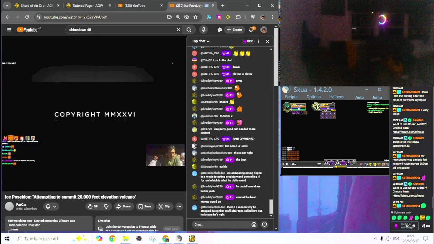Open the Helpers menu in Skua

pyautogui.click(x=336, y=97)
